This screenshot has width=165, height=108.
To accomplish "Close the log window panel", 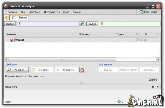I will click(158, 87).
